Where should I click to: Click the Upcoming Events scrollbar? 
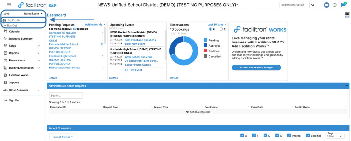[x=165, y=45]
